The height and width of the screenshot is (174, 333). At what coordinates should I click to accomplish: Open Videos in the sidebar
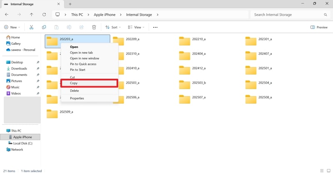tap(13, 93)
